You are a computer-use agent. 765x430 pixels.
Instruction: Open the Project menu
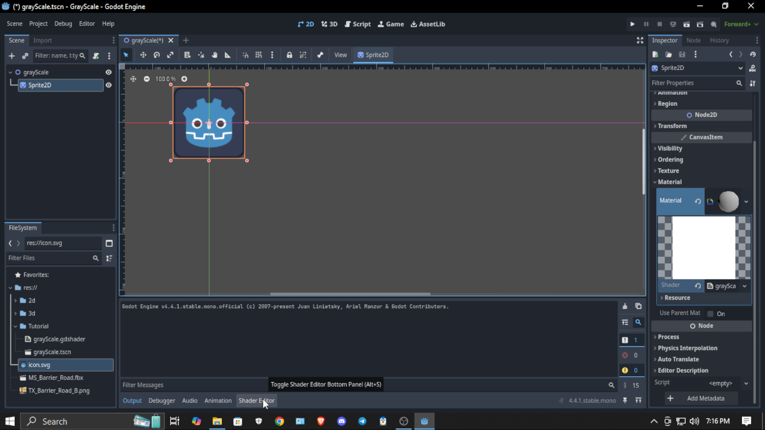(38, 24)
